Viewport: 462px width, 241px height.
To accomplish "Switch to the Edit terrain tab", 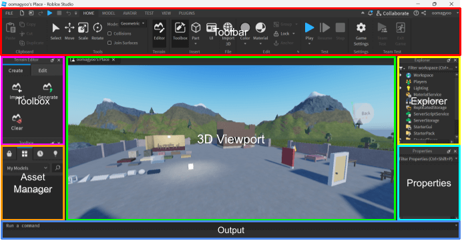I will (x=43, y=71).
